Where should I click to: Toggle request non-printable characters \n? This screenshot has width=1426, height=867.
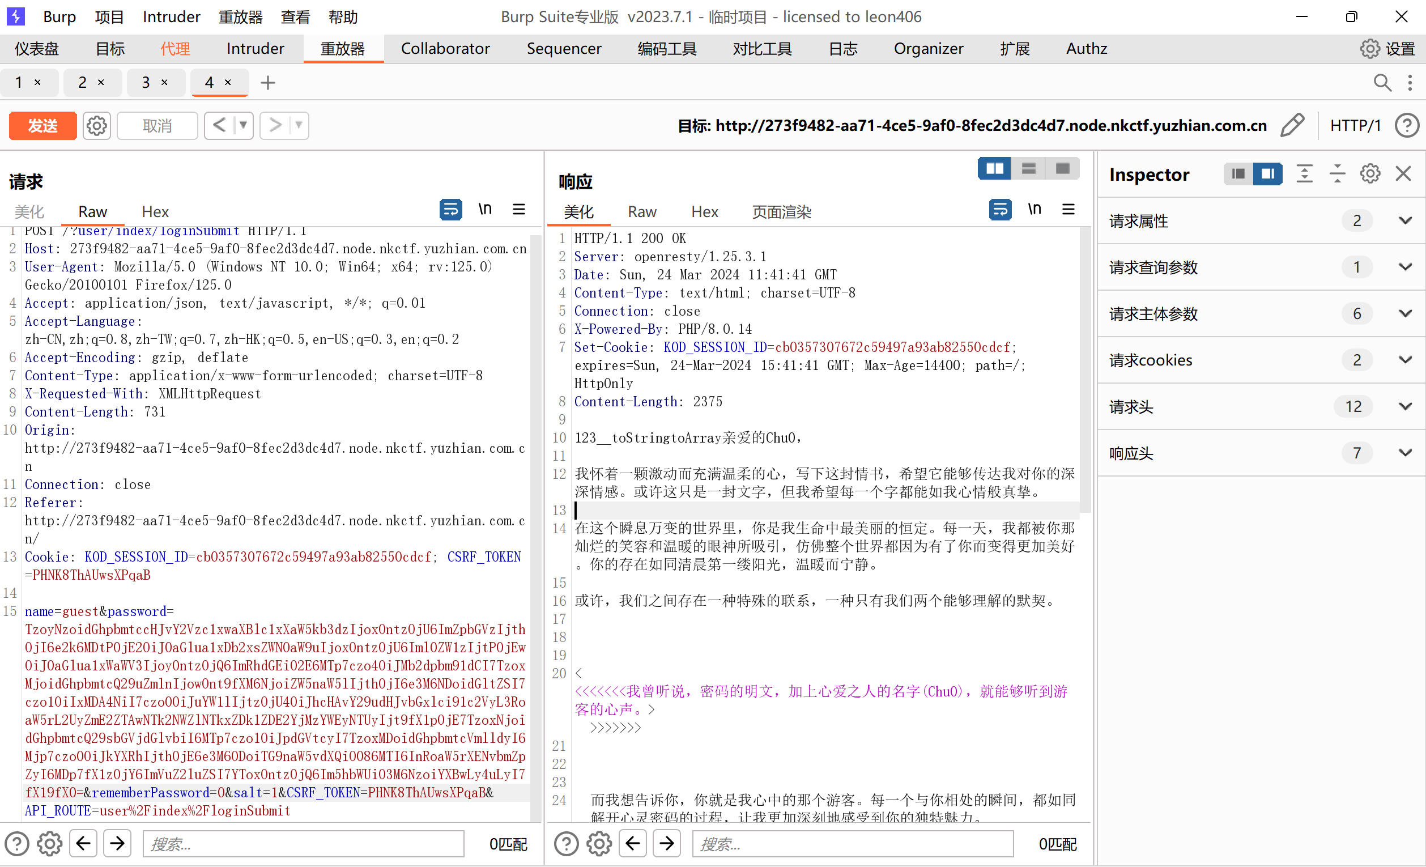click(x=485, y=209)
